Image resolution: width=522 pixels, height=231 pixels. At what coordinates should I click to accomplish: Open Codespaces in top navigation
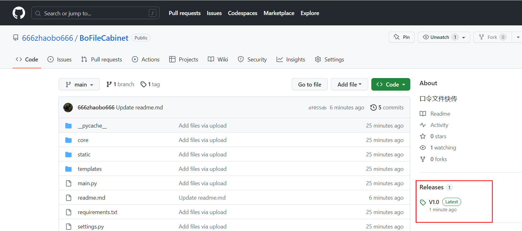point(243,13)
